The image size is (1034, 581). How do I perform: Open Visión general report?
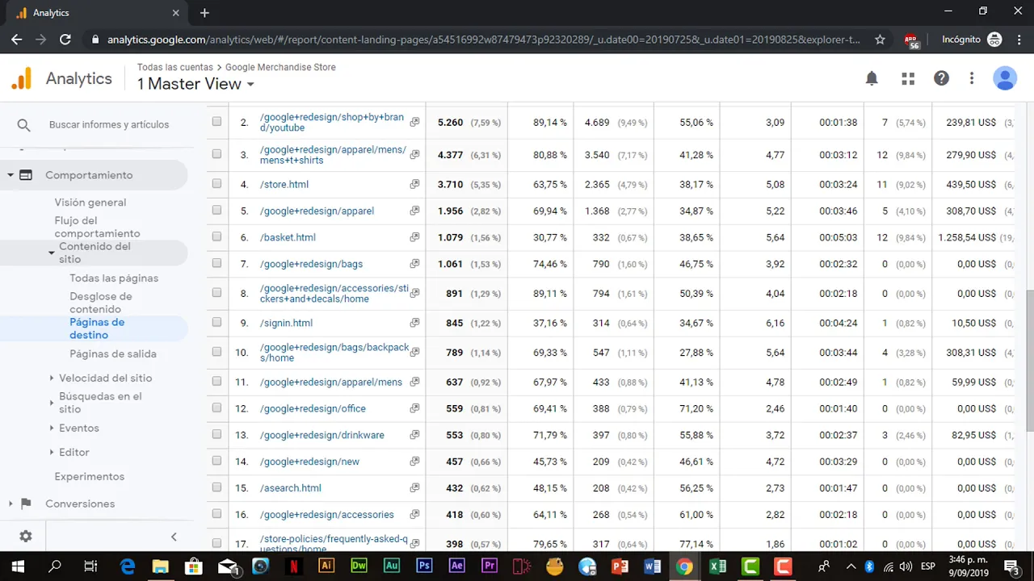[x=90, y=203]
